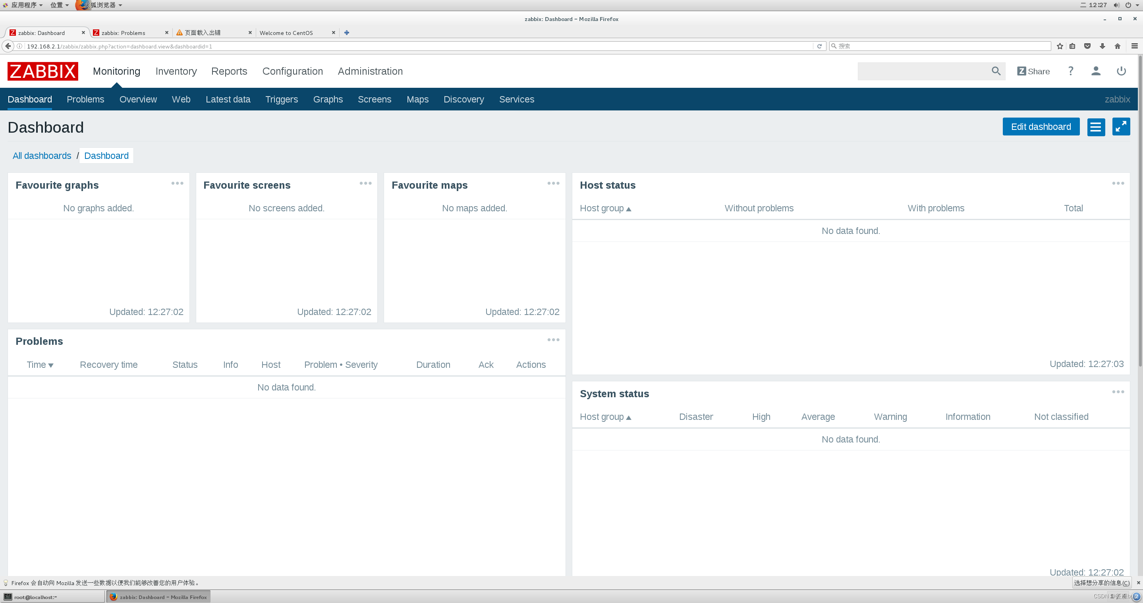Go to the Web submenu tab
This screenshot has height=603, width=1143.
click(x=181, y=99)
